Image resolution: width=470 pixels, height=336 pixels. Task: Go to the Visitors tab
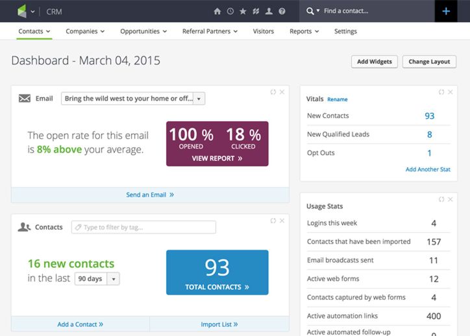pyautogui.click(x=263, y=31)
